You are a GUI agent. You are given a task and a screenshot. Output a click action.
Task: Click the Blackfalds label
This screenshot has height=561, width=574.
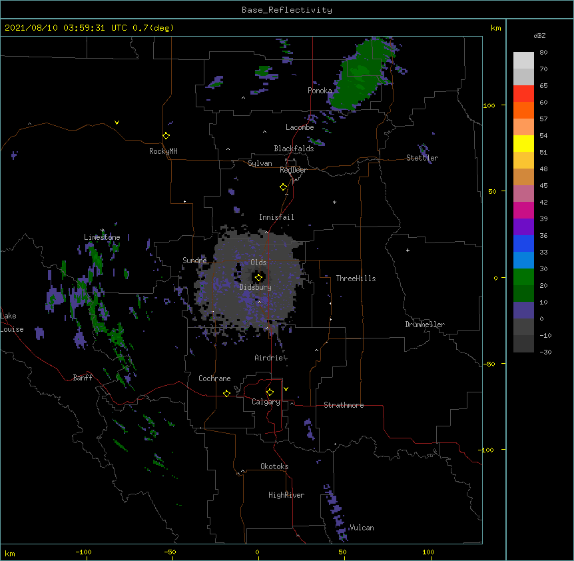294,149
